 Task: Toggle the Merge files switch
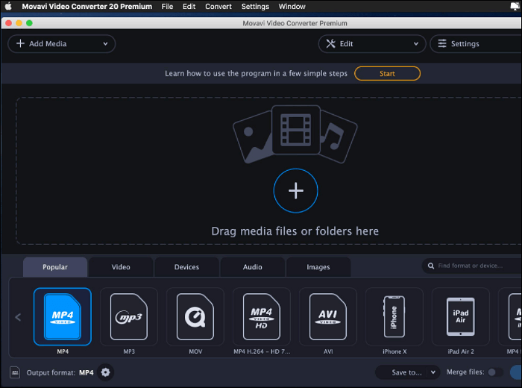coord(494,372)
